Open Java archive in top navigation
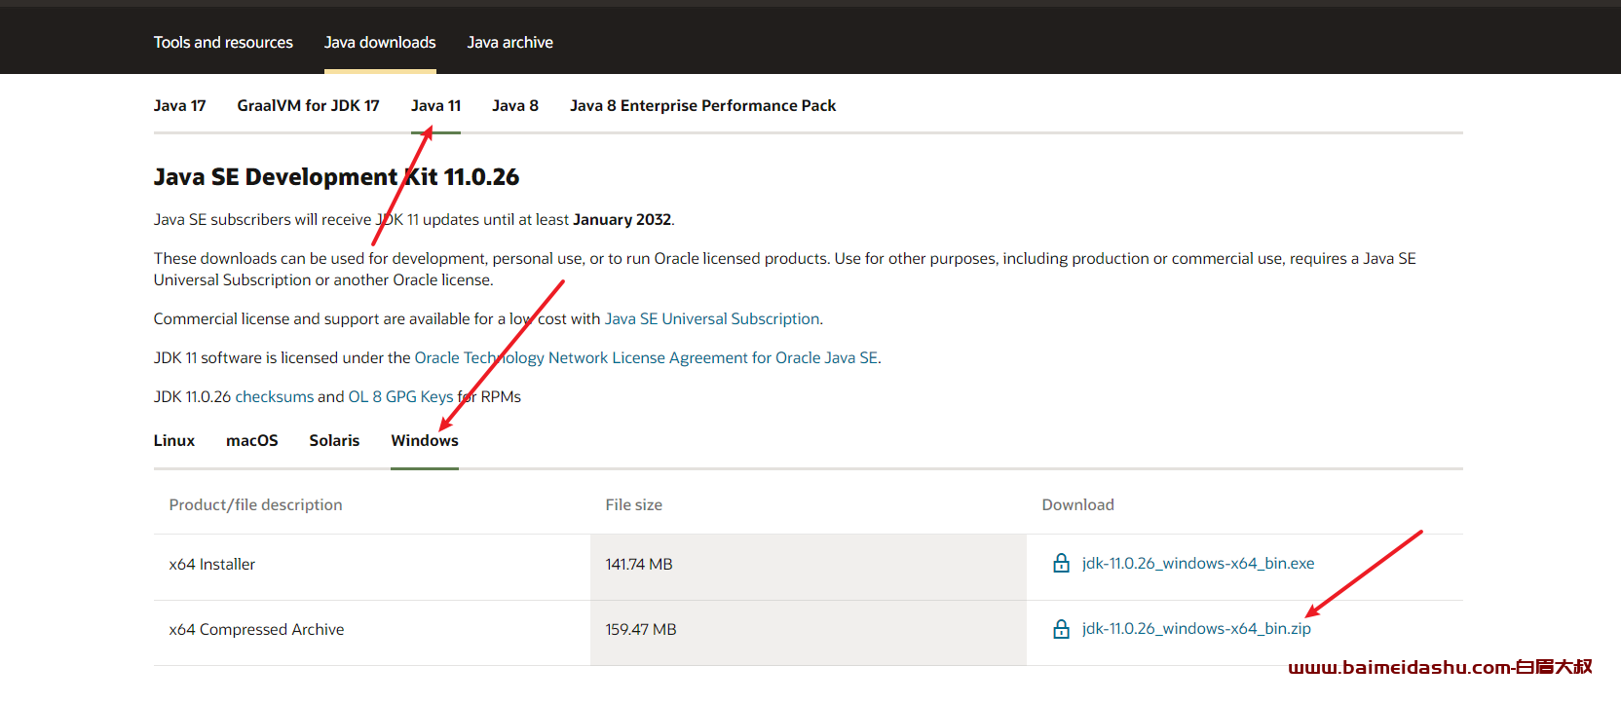Viewport: 1621px width, 703px height. [x=509, y=42]
